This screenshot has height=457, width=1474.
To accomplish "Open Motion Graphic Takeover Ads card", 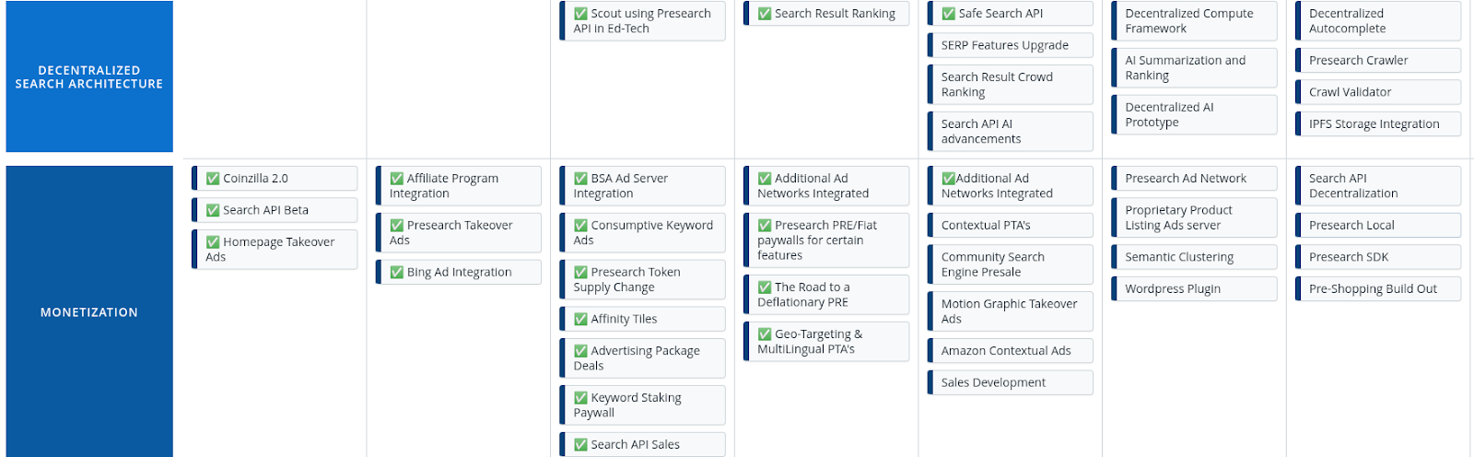I will (x=1011, y=311).
